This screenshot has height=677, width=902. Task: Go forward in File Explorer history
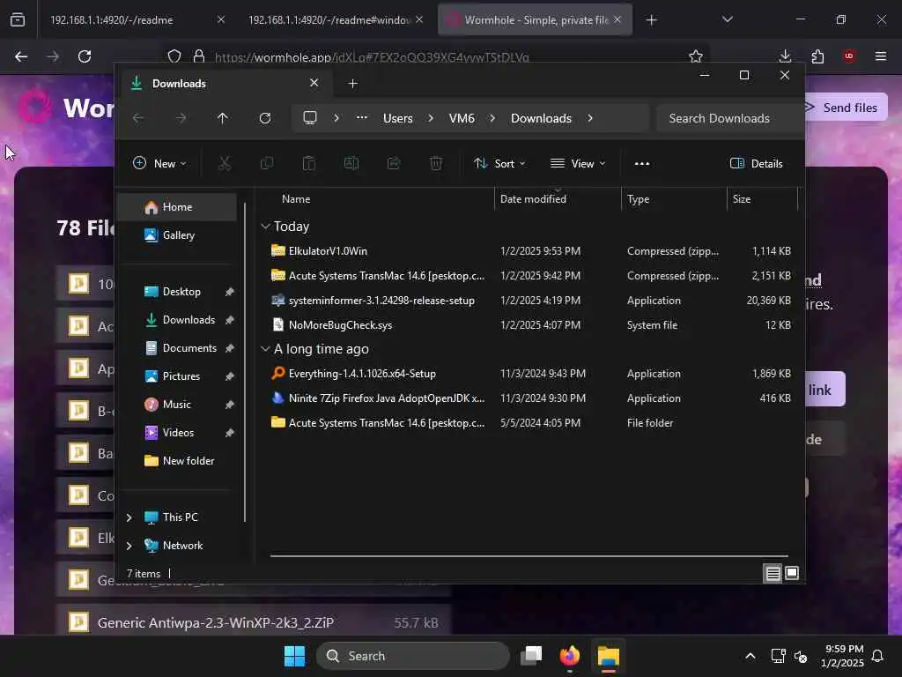pyautogui.click(x=181, y=118)
